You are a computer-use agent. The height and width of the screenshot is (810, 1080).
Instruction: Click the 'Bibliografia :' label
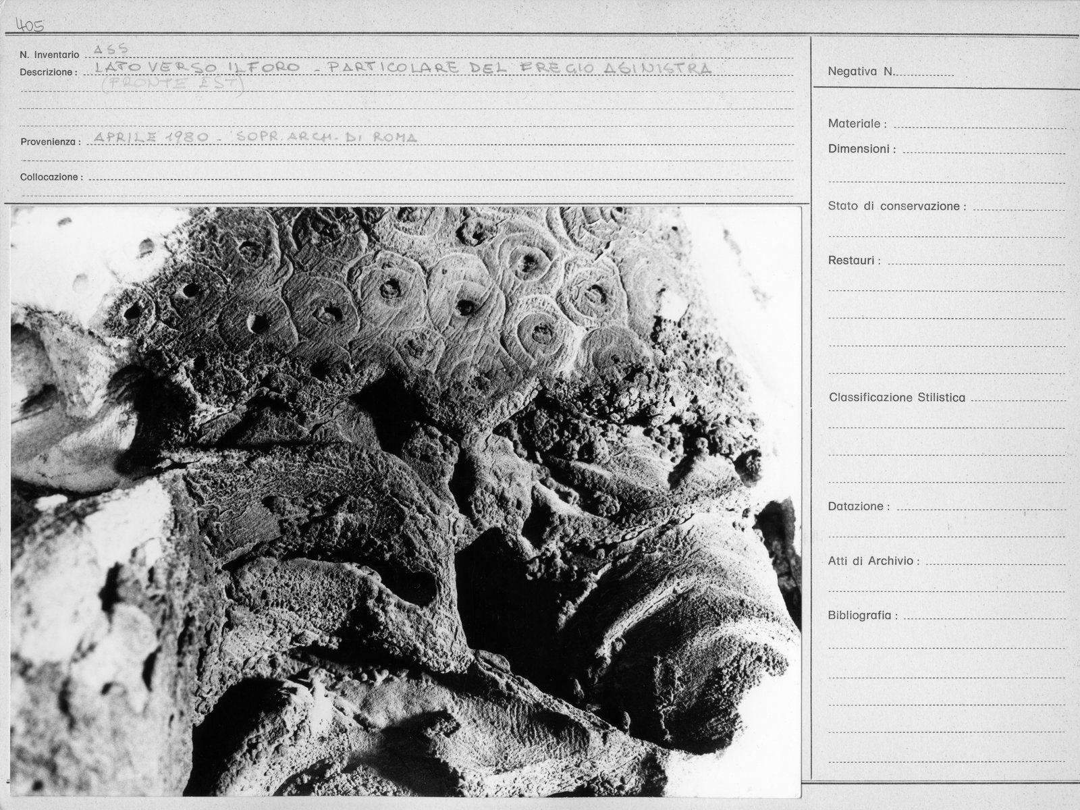863,616
